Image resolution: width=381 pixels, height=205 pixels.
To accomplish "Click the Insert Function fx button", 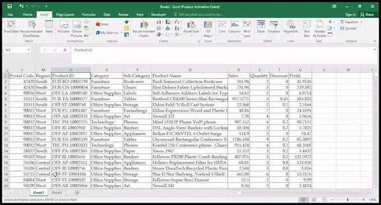I will tap(65, 50).
